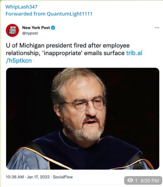Open the tweet's three-dot more menu
This screenshot has width=163, height=187.
[157, 28]
